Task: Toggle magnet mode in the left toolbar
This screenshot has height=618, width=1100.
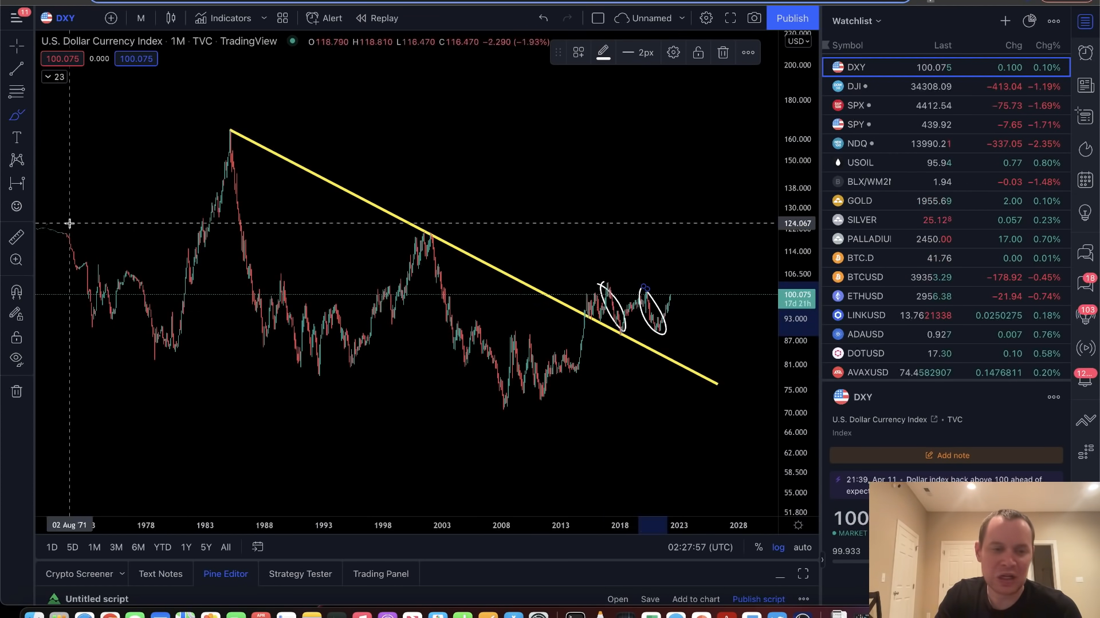Action: tap(17, 292)
